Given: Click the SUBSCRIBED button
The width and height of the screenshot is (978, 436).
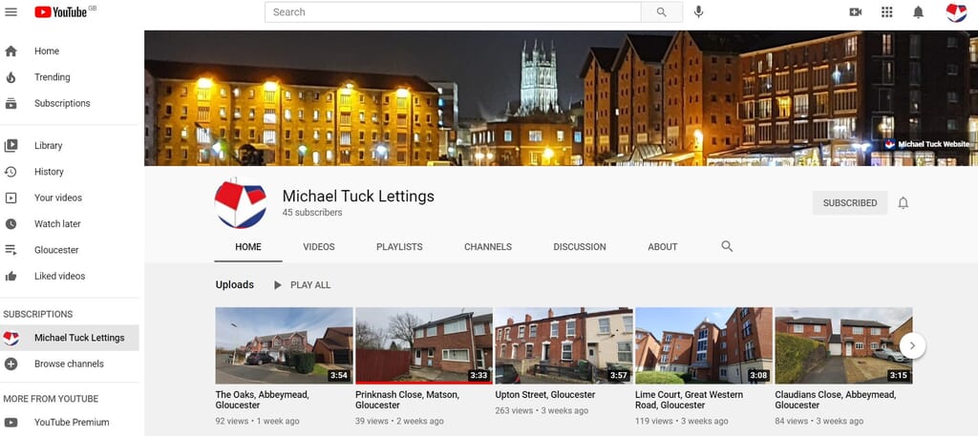Looking at the screenshot, I should click(x=849, y=203).
